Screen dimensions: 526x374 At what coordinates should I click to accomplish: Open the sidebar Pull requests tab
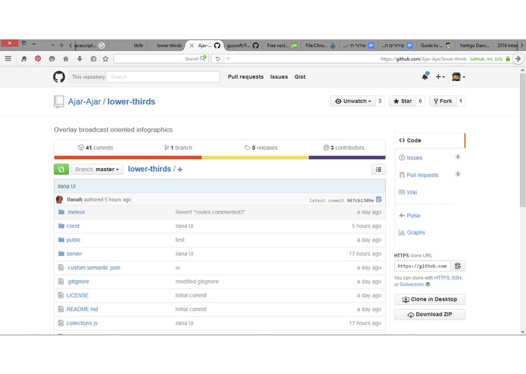click(x=422, y=175)
